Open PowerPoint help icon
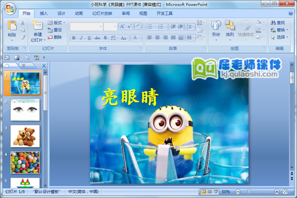This screenshot has height=198, width=297. pos(291,13)
